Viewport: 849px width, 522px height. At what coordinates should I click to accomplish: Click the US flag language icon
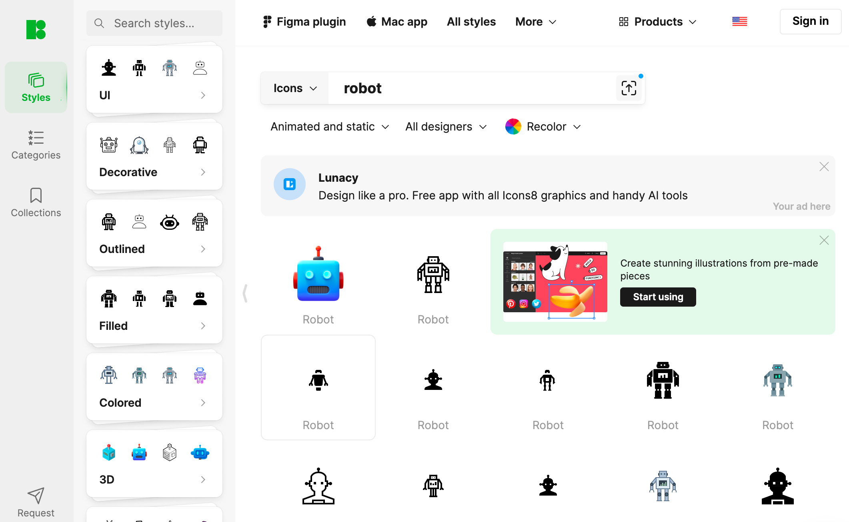click(740, 22)
